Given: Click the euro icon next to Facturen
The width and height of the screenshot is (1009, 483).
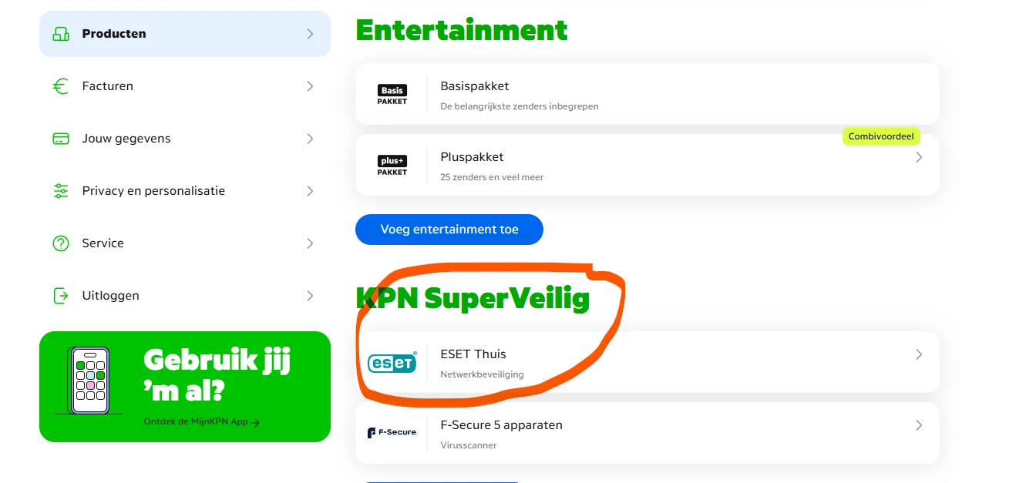Looking at the screenshot, I should click(x=61, y=86).
